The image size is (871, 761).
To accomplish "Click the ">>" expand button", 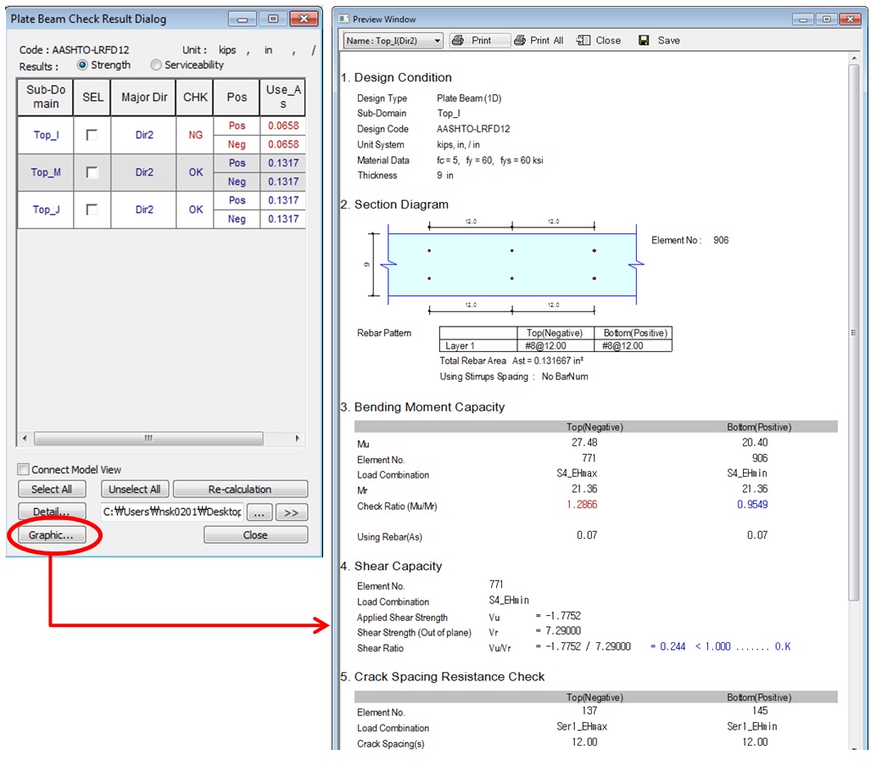I will tap(291, 512).
